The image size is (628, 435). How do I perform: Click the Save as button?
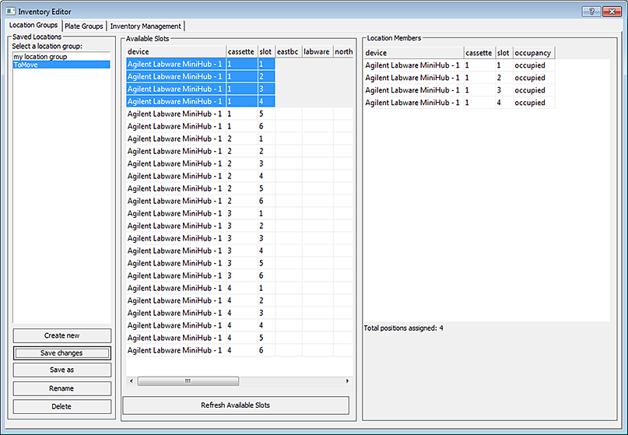click(x=62, y=370)
